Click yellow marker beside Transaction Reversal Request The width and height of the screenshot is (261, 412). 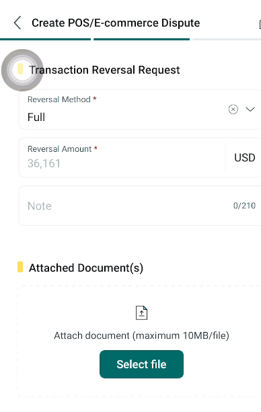tap(20, 69)
